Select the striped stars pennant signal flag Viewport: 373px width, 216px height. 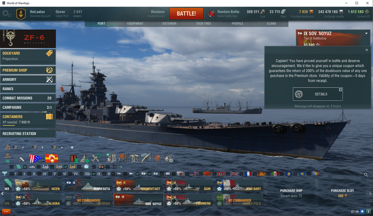(35, 158)
